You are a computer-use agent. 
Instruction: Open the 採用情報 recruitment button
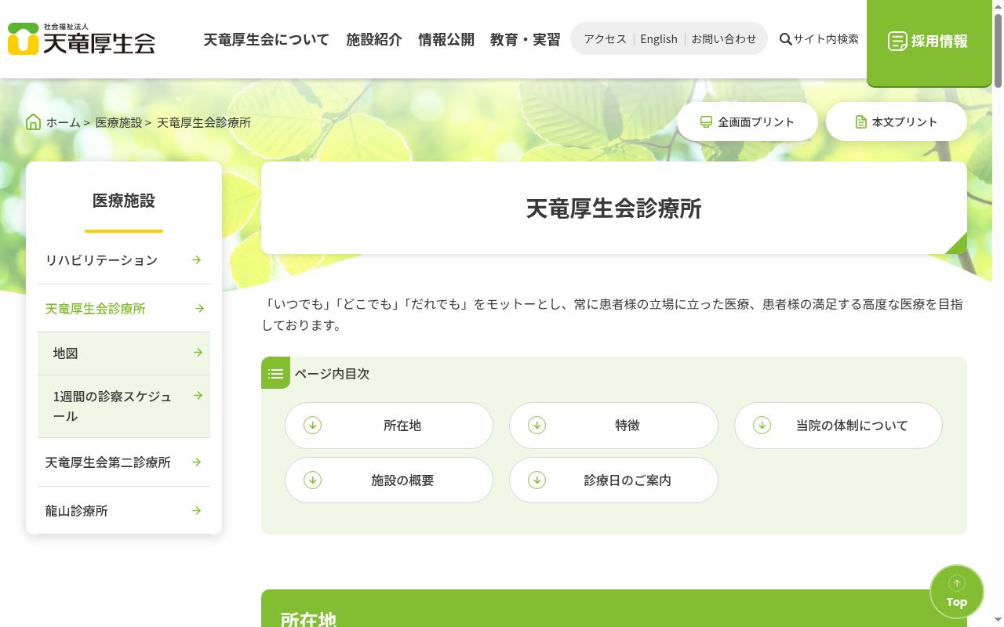929,42
